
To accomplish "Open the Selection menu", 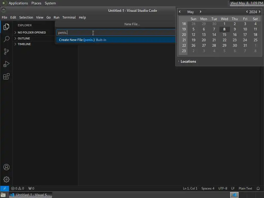I will 26,17.
